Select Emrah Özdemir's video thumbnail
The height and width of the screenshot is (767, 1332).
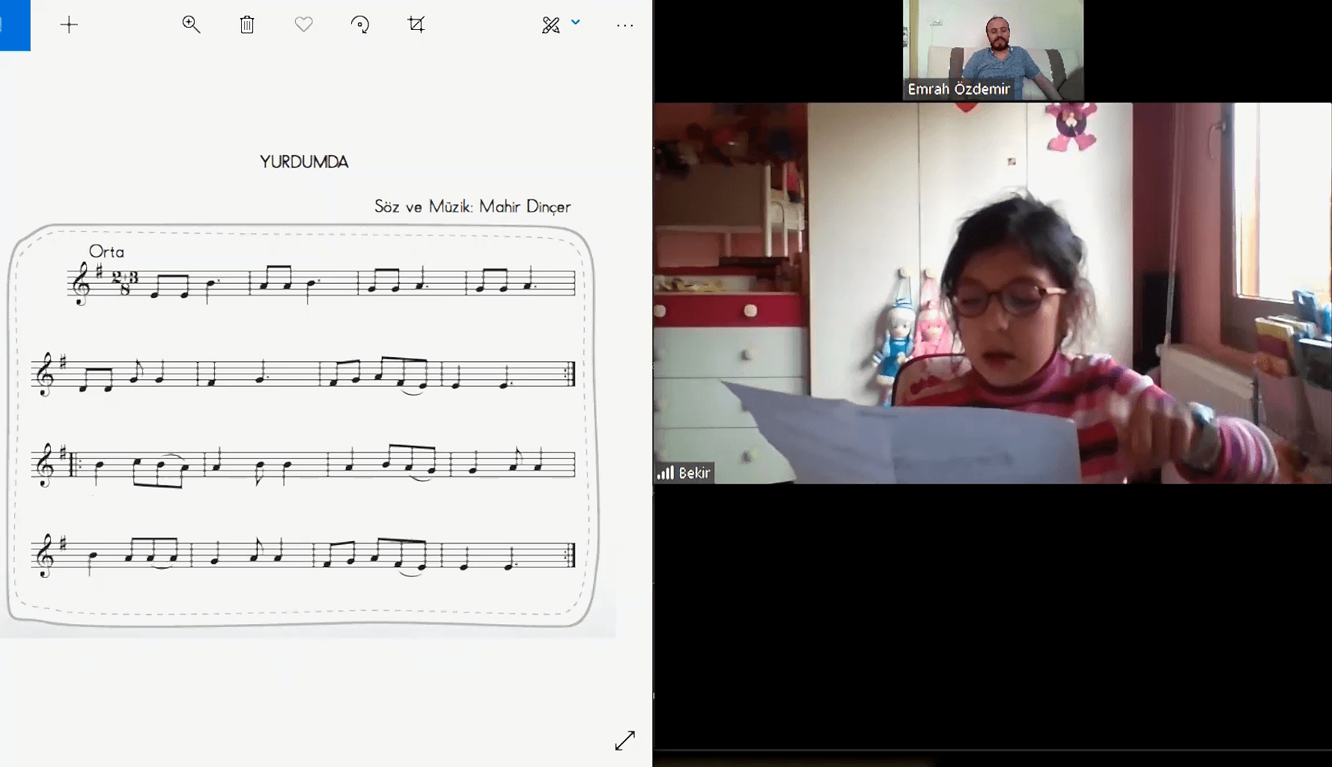pyautogui.click(x=992, y=45)
